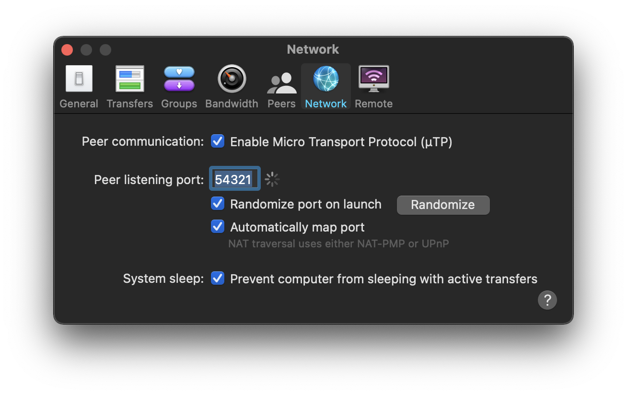Screen dimensions: 627x395
Task: Open the Peers people icon
Action: (x=281, y=82)
